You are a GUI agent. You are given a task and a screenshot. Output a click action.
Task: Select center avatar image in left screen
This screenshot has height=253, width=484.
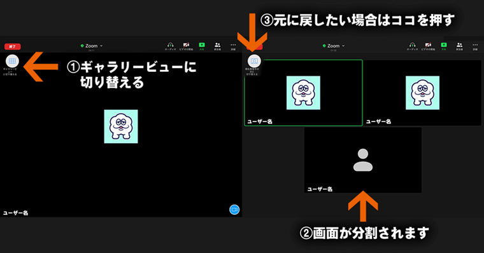pos(121,126)
